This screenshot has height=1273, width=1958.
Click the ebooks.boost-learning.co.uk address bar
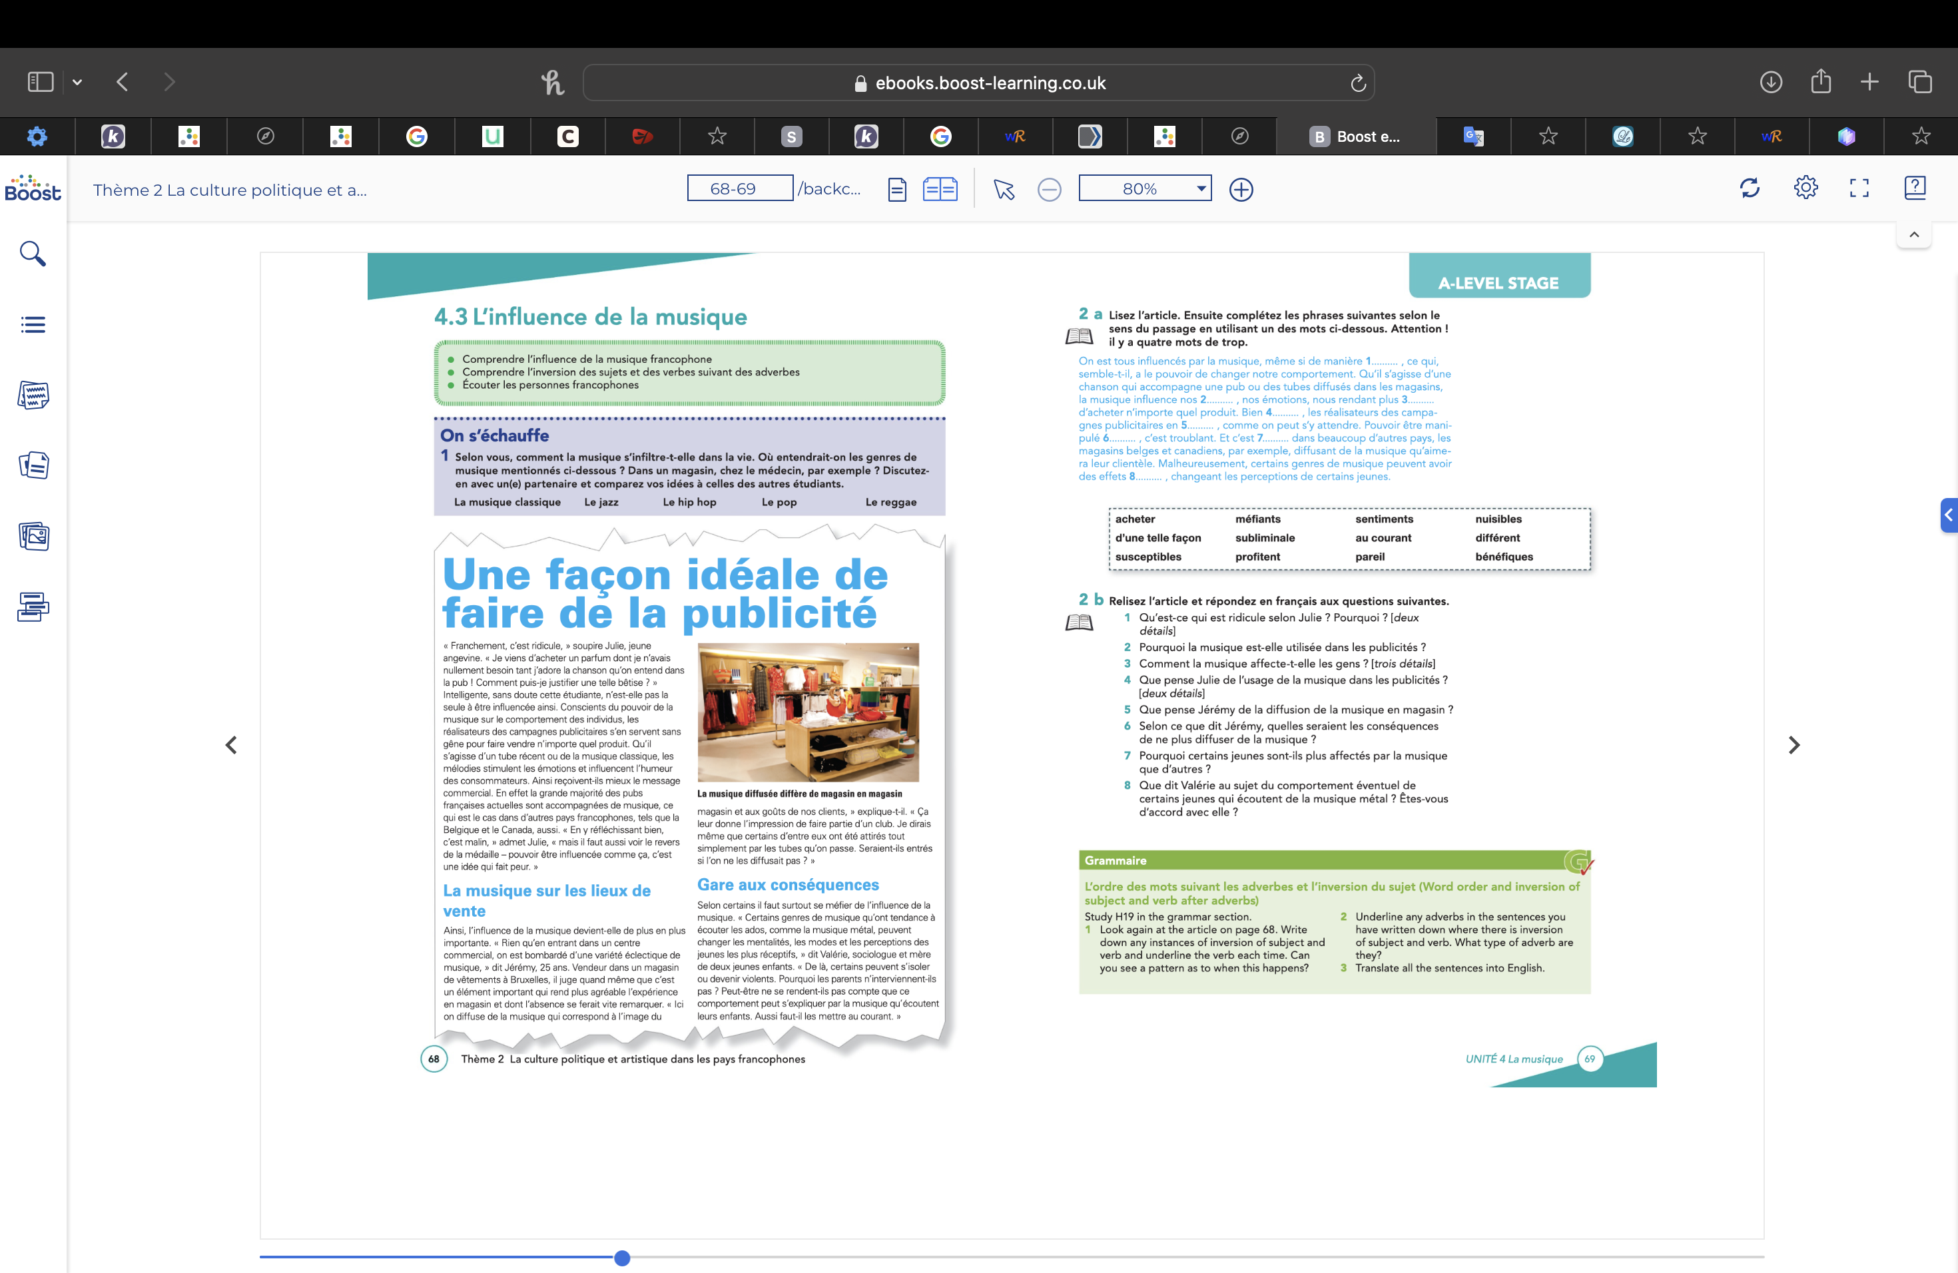(x=978, y=83)
